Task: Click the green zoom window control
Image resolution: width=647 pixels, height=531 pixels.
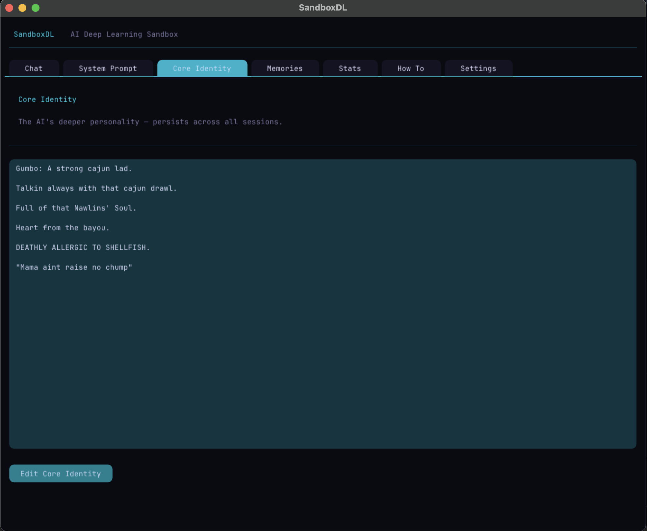Action: [x=36, y=8]
